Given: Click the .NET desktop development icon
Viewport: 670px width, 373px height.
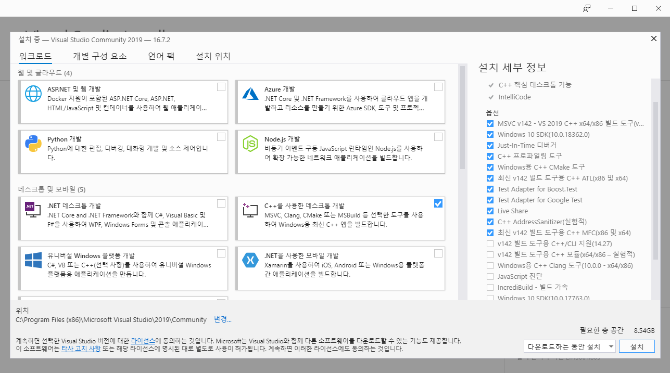Looking at the screenshot, I should click(x=33, y=210).
